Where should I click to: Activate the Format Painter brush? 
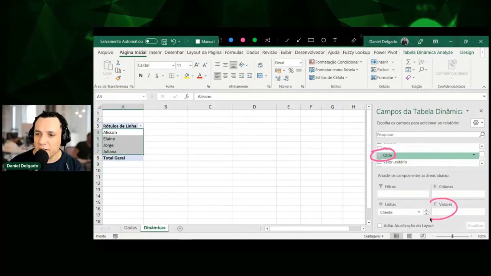pyautogui.click(x=118, y=78)
